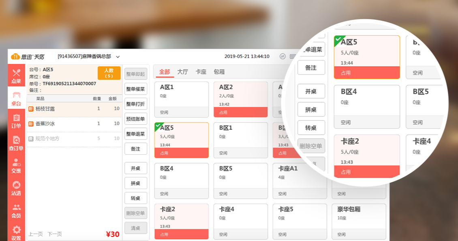458x241 pixels.
Task: Click the 转桌 (transfer table) button
Action: coord(136,198)
